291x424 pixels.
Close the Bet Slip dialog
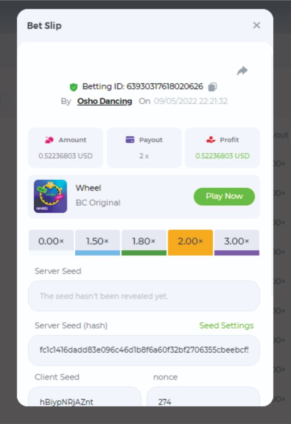click(257, 25)
